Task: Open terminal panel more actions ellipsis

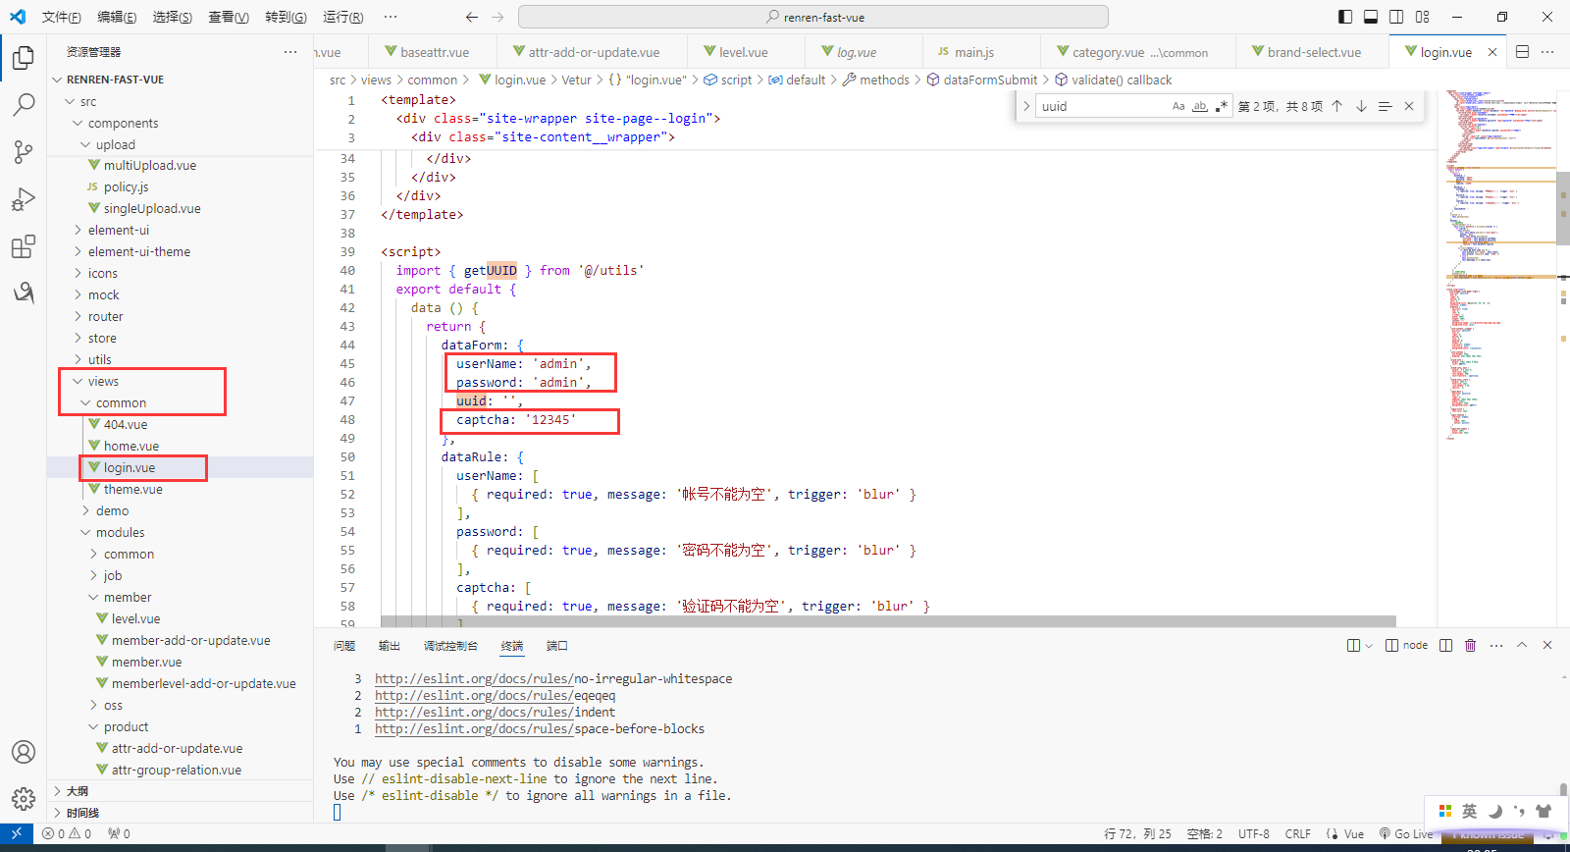Action: (1496, 645)
